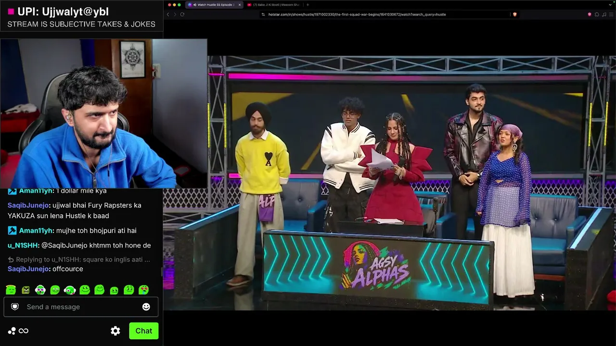Viewport: 616px width, 346px height.
Task: Click badge beside Aman11yh's bhojpuri message
Action: (12, 231)
